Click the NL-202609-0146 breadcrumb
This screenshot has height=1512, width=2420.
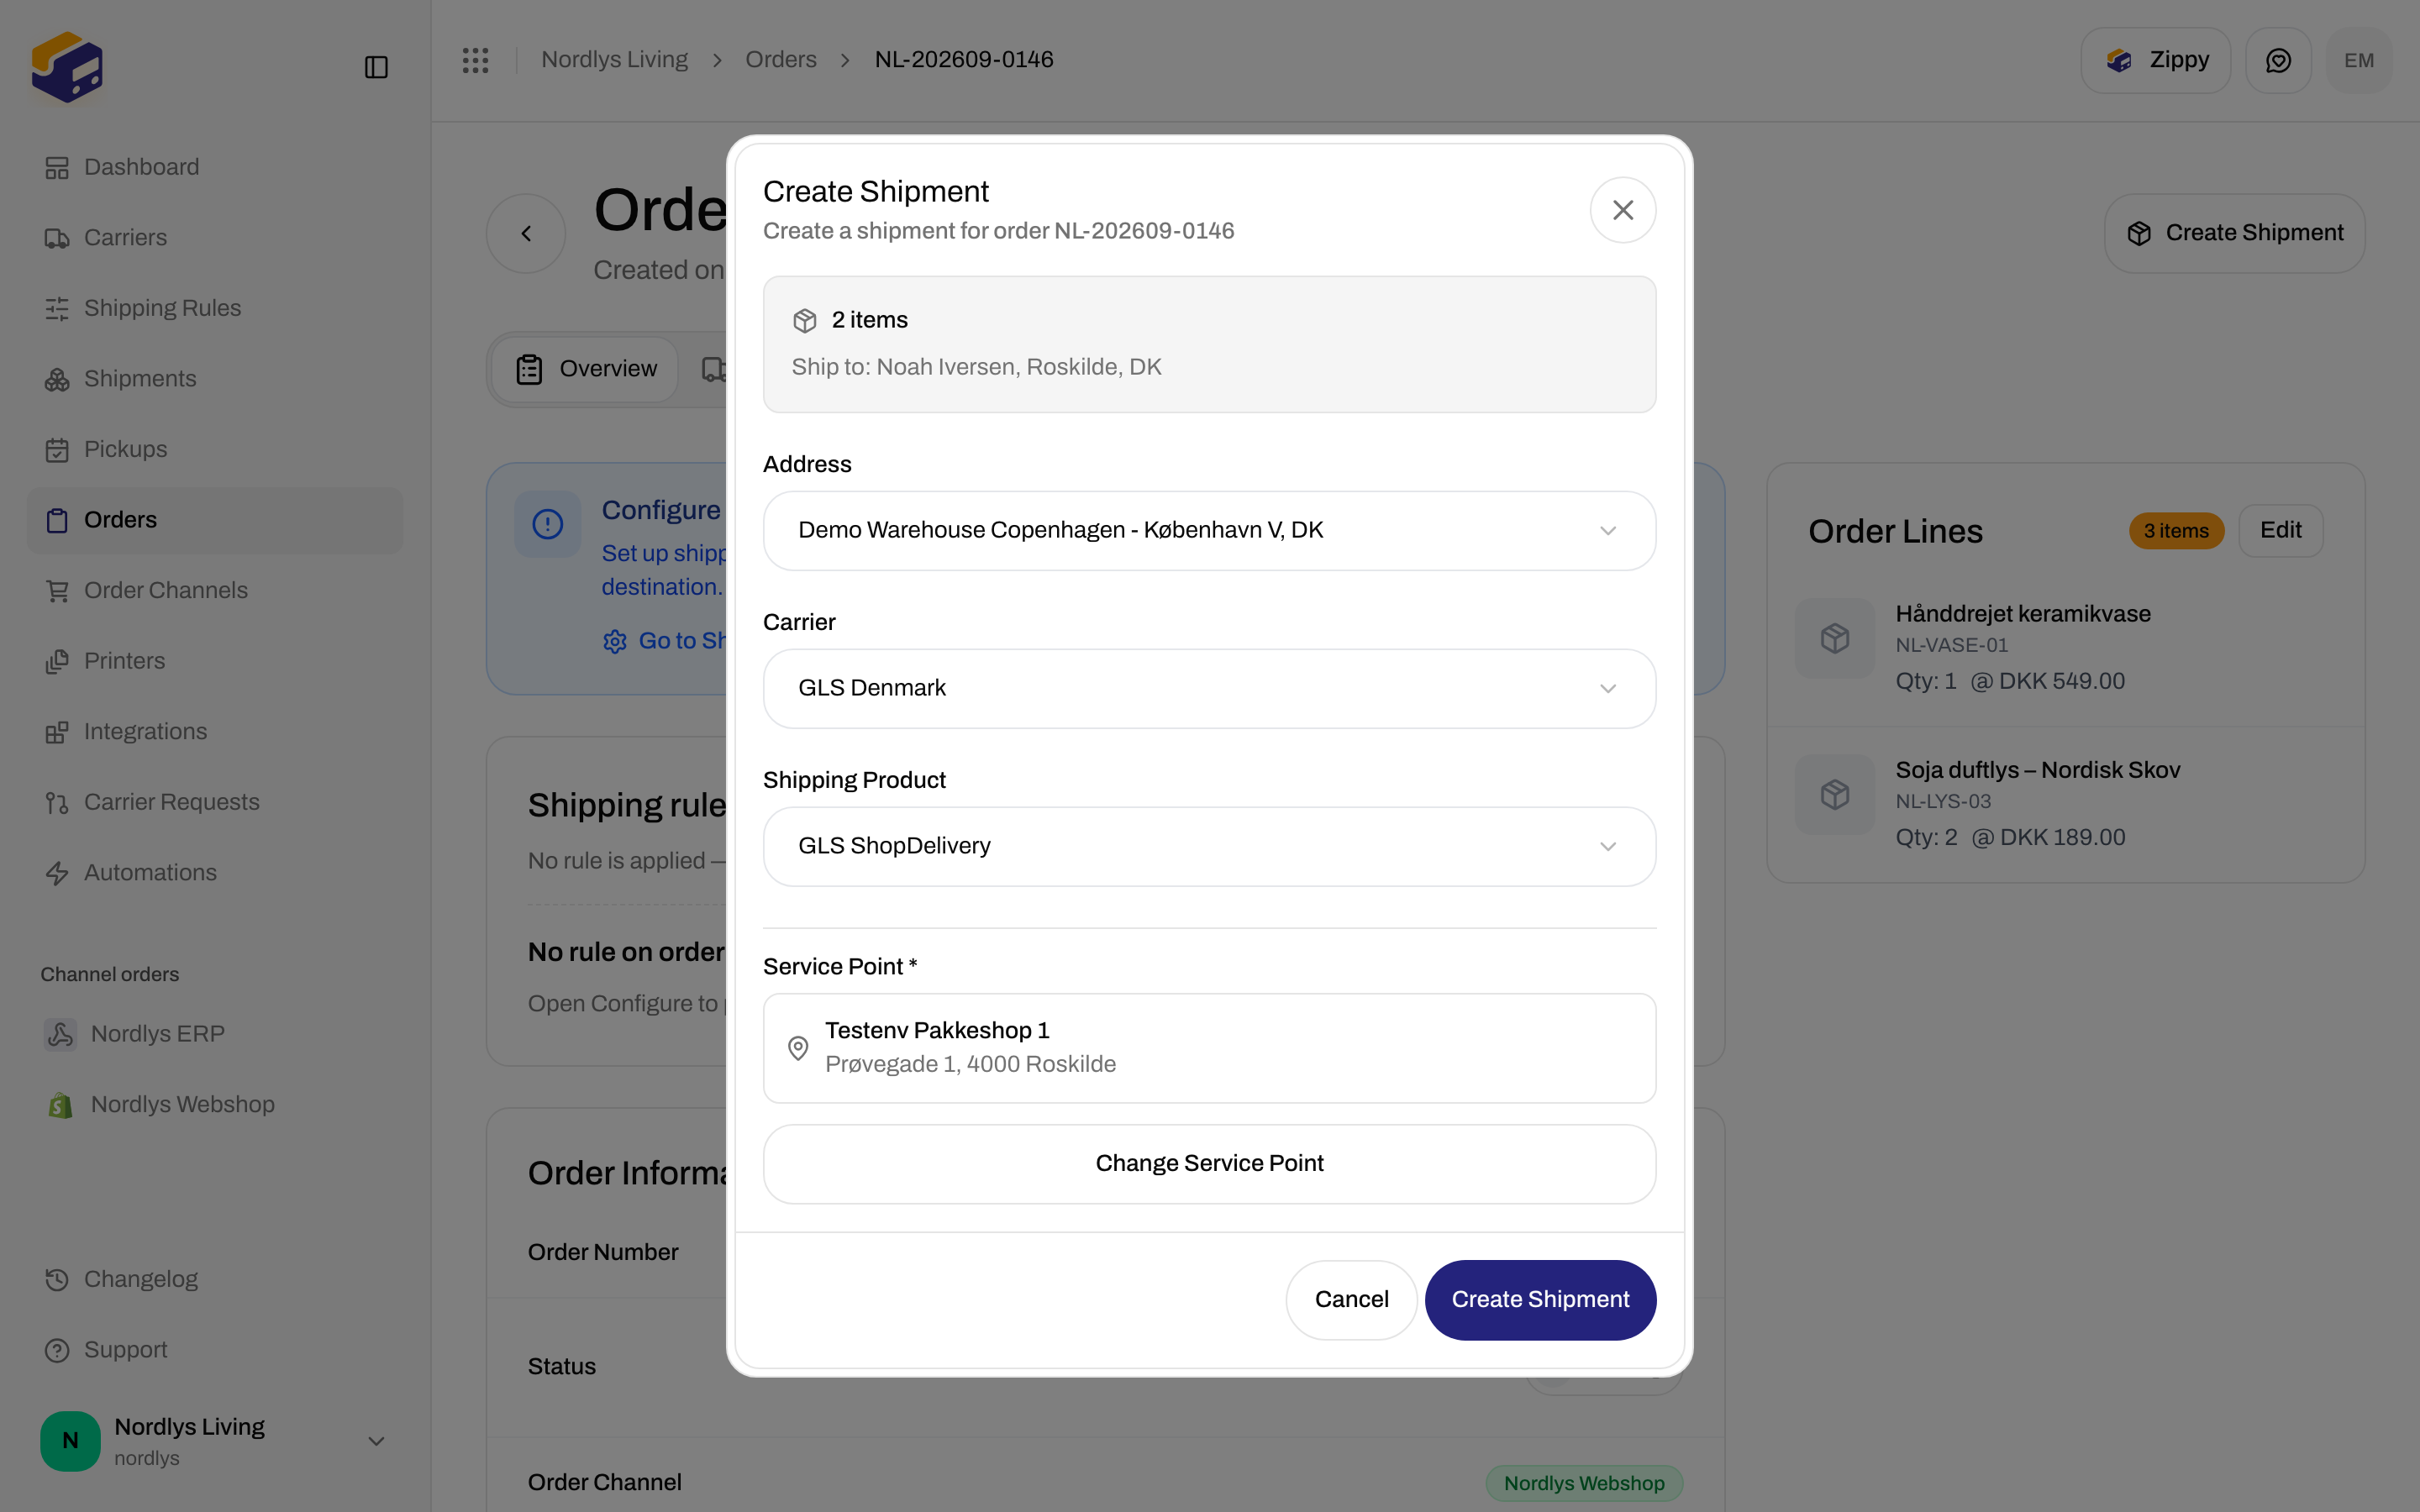tap(964, 60)
